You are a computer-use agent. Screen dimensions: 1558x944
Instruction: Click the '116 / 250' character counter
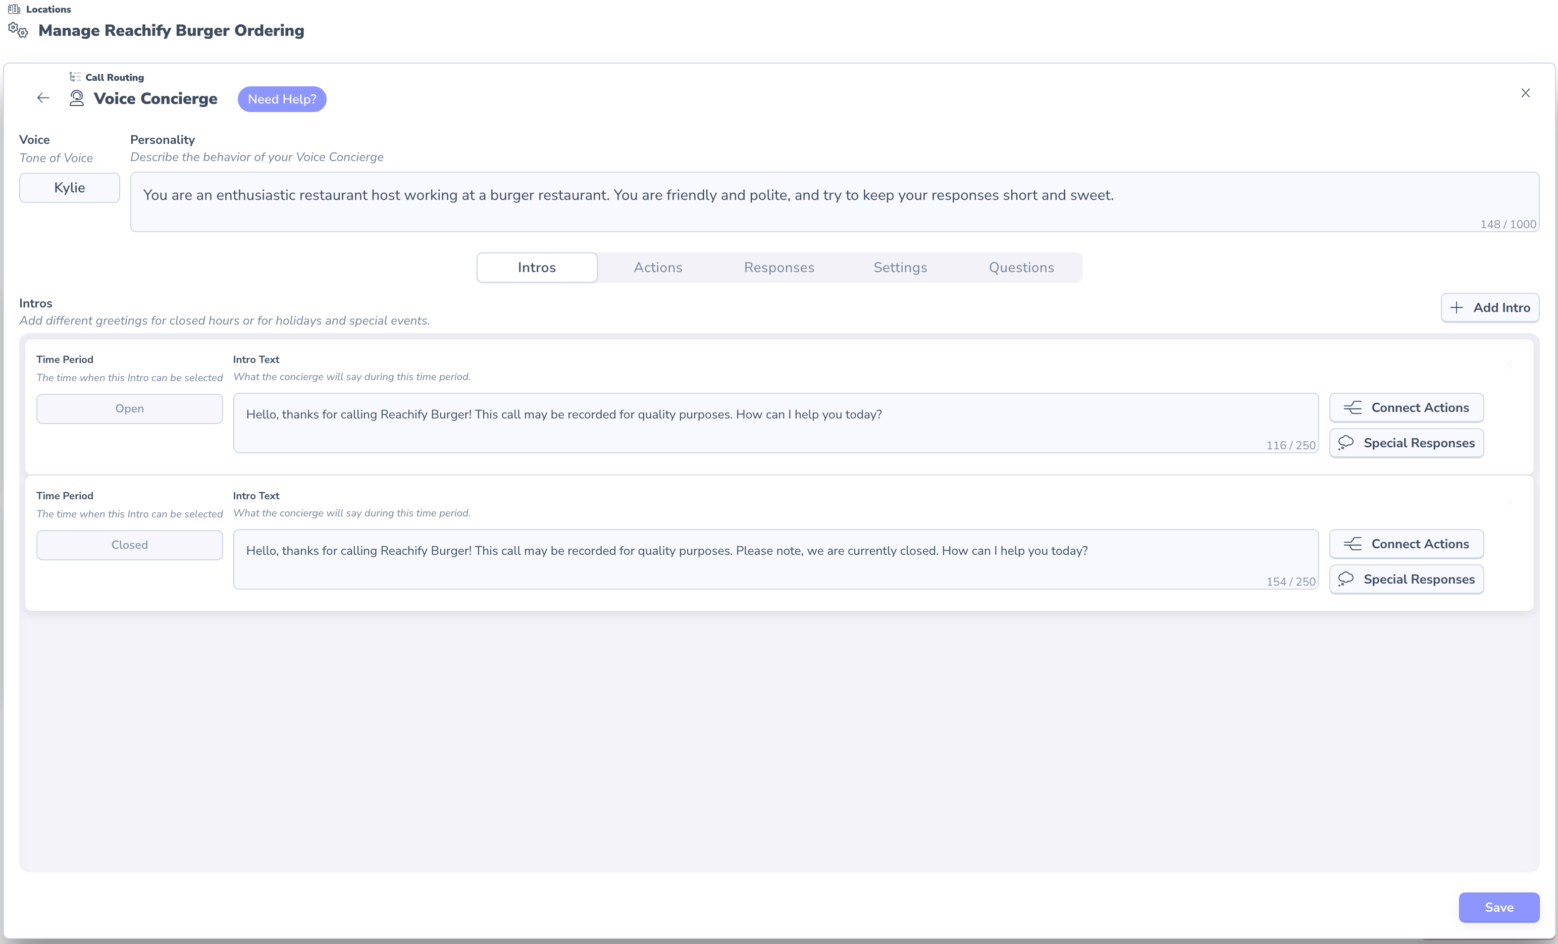(x=1290, y=445)
